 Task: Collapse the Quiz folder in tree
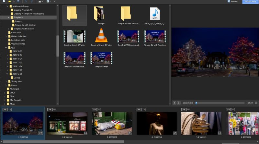coord(6,47)
